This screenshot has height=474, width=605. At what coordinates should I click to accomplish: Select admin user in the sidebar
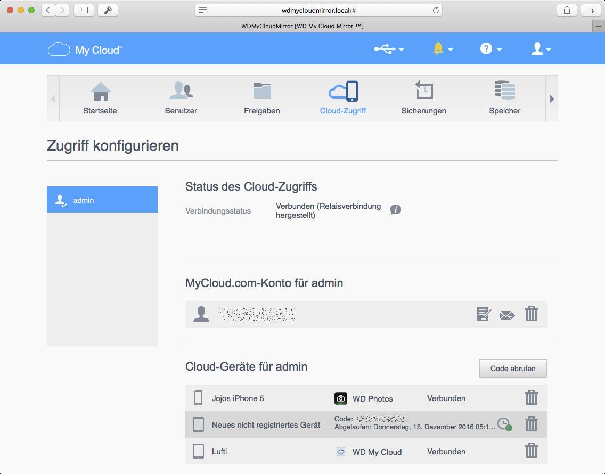pyautogui.click(x=102, y=200)
